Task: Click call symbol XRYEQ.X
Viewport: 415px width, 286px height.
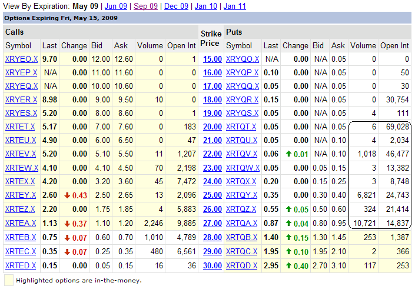Action: 21,86
